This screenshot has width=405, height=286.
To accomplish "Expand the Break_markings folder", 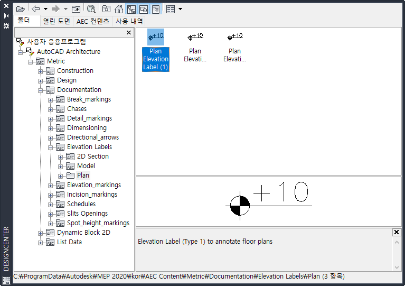I will [x=50, y=100].
